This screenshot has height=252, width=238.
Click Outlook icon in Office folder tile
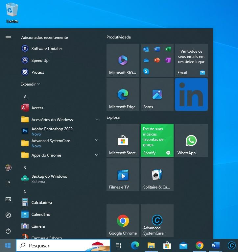(x=146, y=49)
